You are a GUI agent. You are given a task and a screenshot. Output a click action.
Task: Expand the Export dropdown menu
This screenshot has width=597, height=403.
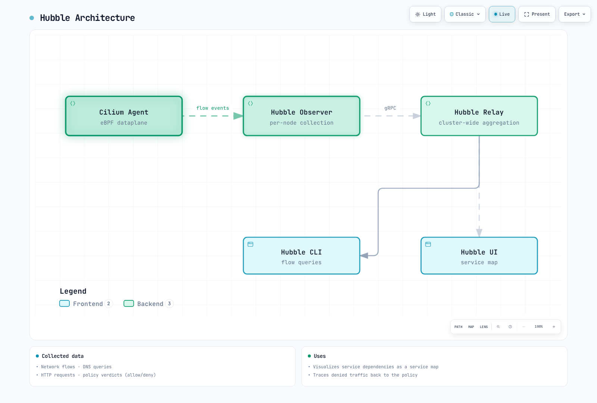[x=575, y=14]
